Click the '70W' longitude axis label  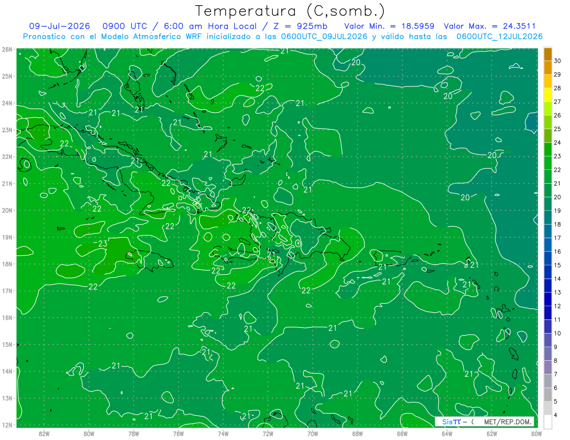(313, 433)
